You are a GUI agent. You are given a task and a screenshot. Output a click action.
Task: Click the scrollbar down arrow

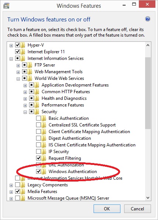coord(148,198)
